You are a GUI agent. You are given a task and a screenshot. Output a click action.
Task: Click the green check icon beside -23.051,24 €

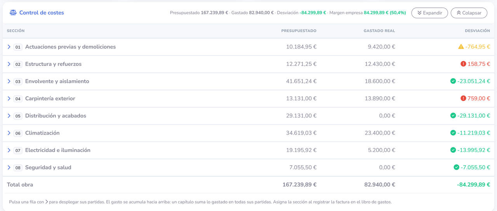[453, 81]
